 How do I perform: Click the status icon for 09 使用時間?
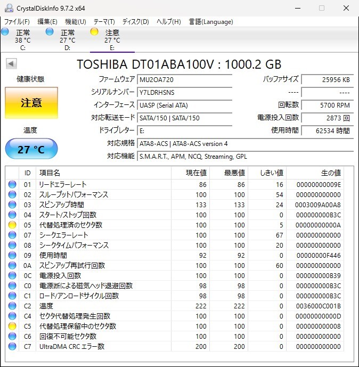tap(12, 255)
